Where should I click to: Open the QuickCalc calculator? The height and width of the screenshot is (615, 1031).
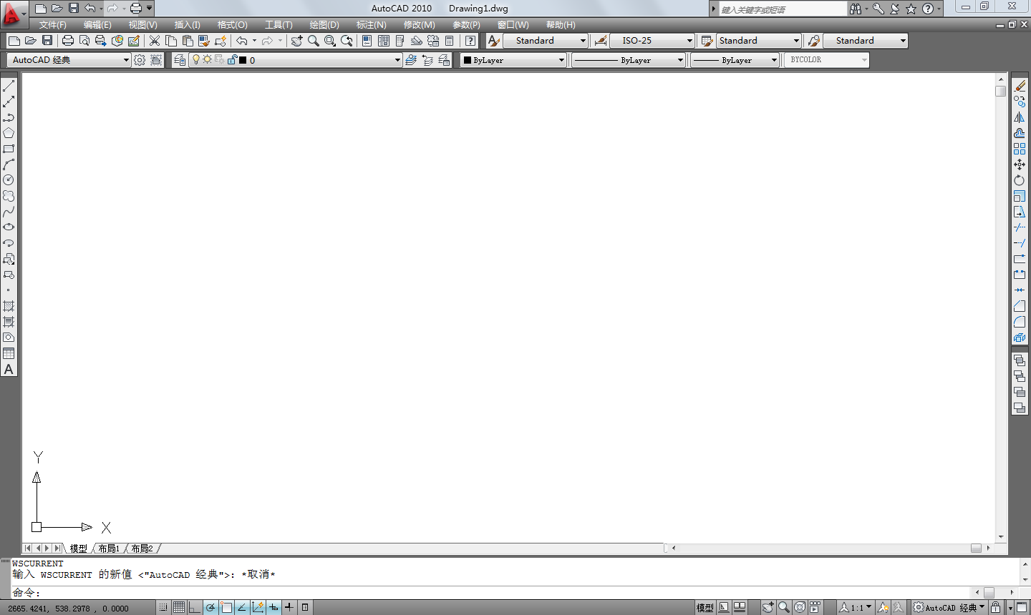(450, 41)
